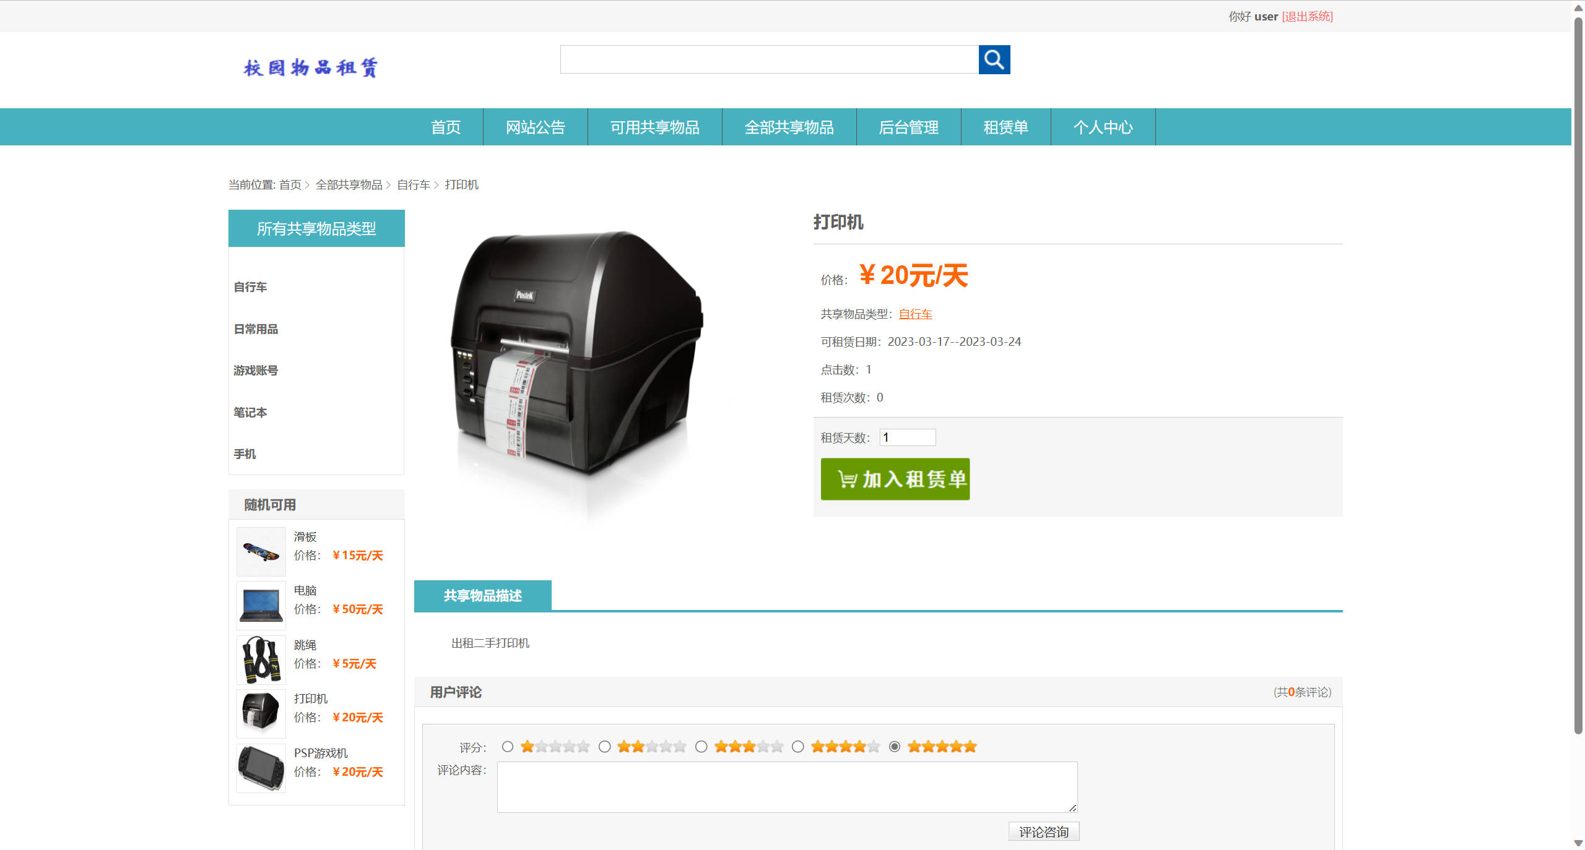Screen dimensions: 1585x850
Task: Open the 个人中心 page
Action: pos(1103,127)
